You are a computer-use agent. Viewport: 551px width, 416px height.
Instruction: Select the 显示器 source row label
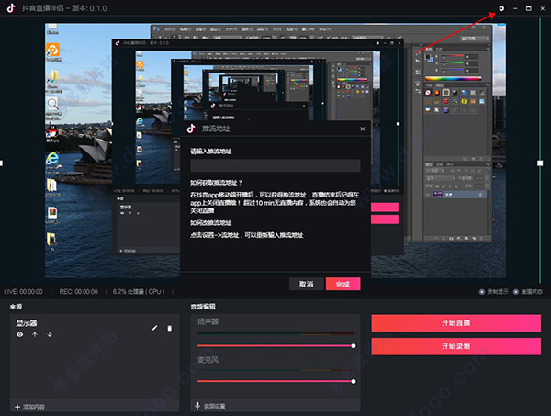pyautogui.click(x=27, y=323)
